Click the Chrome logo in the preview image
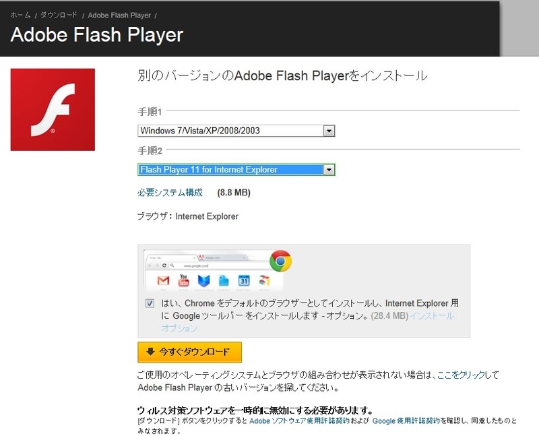This screenshot has width=539, height=436. [x=281, y=260]
